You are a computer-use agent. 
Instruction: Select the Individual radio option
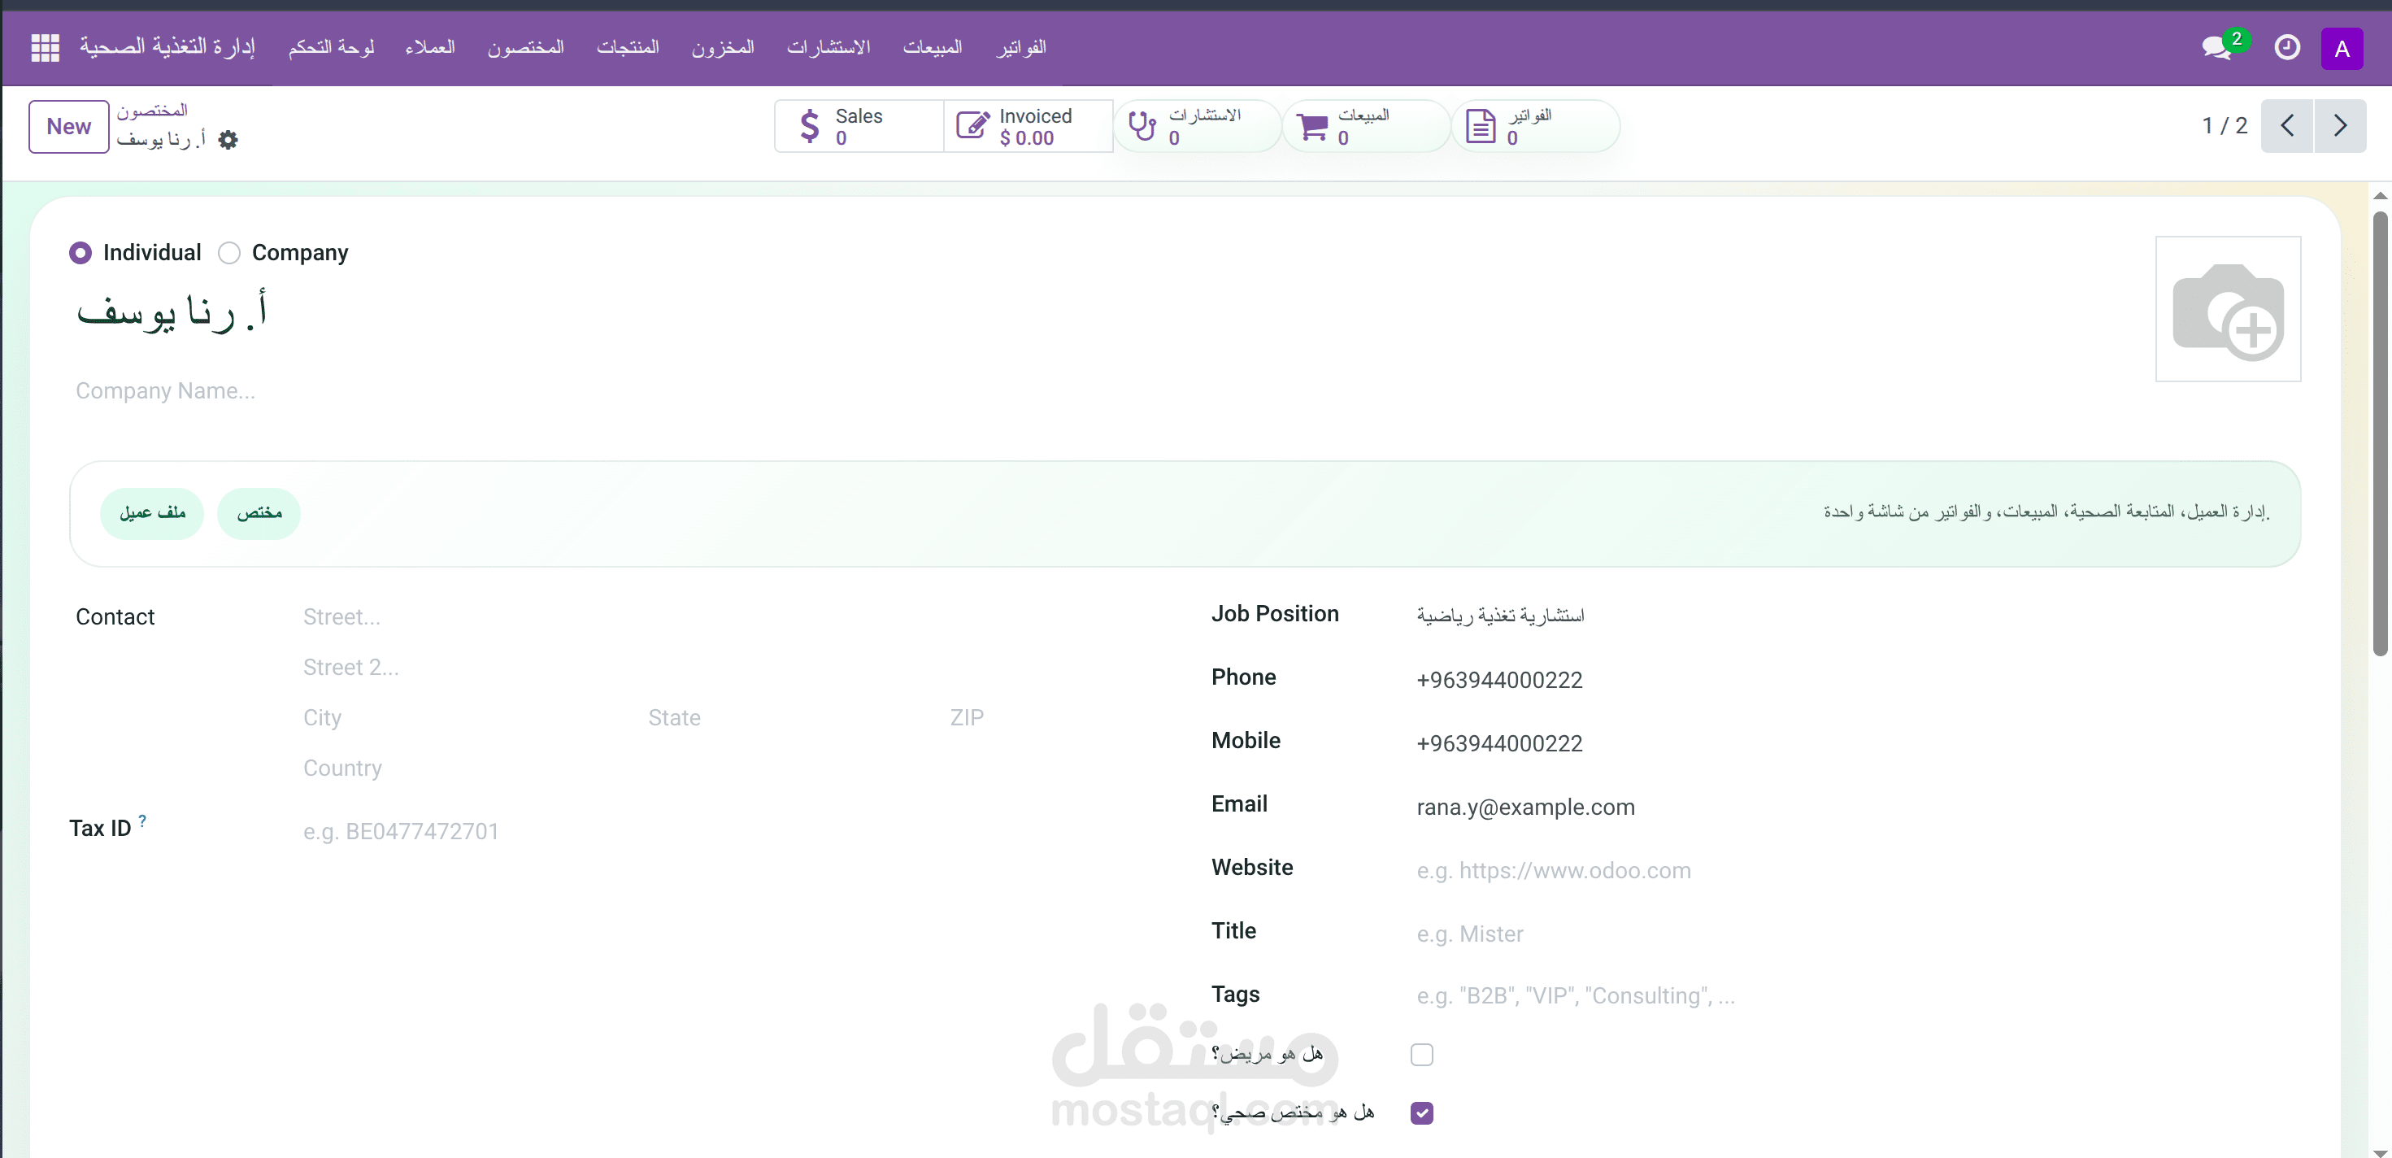[x=80, y=253]
